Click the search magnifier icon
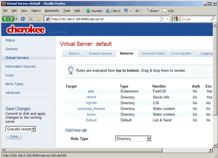The width and height of the screenshot is (218, 158). tap(213, 19)
